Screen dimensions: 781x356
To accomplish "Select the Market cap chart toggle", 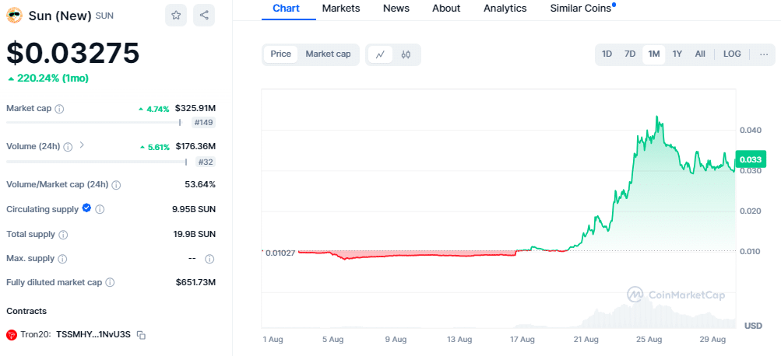I will click(329, 54).
